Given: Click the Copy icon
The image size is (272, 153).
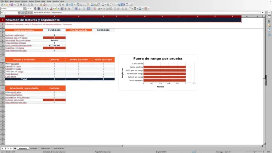Looking at the screenshot, I should (32, 5).
